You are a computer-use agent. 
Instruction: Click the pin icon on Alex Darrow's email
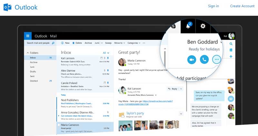(108, 70)
